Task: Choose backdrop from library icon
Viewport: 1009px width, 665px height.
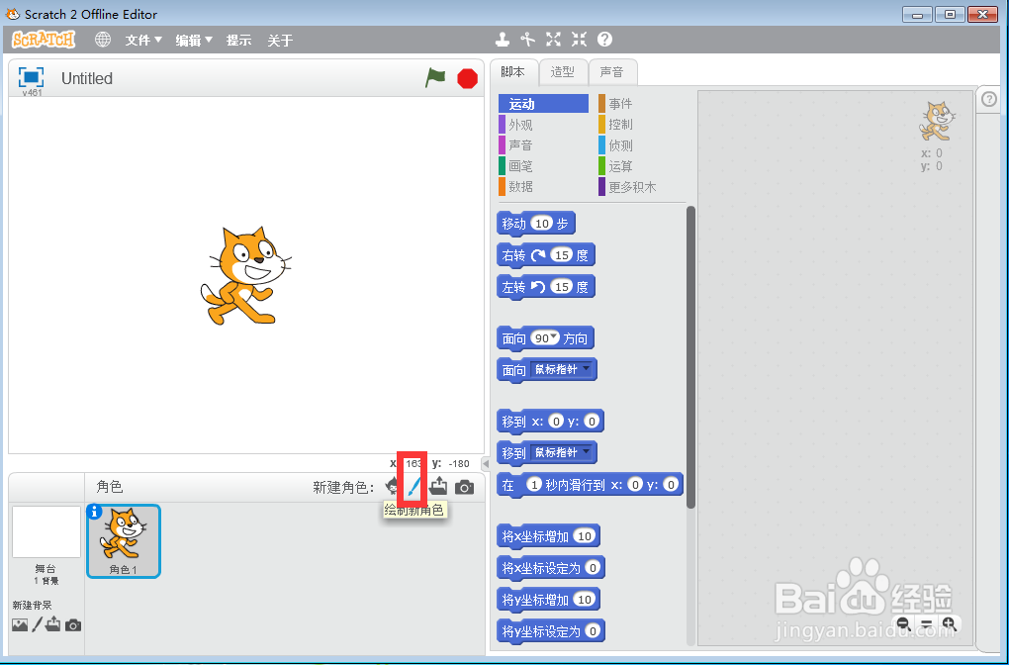Action: tap(20, 624)
